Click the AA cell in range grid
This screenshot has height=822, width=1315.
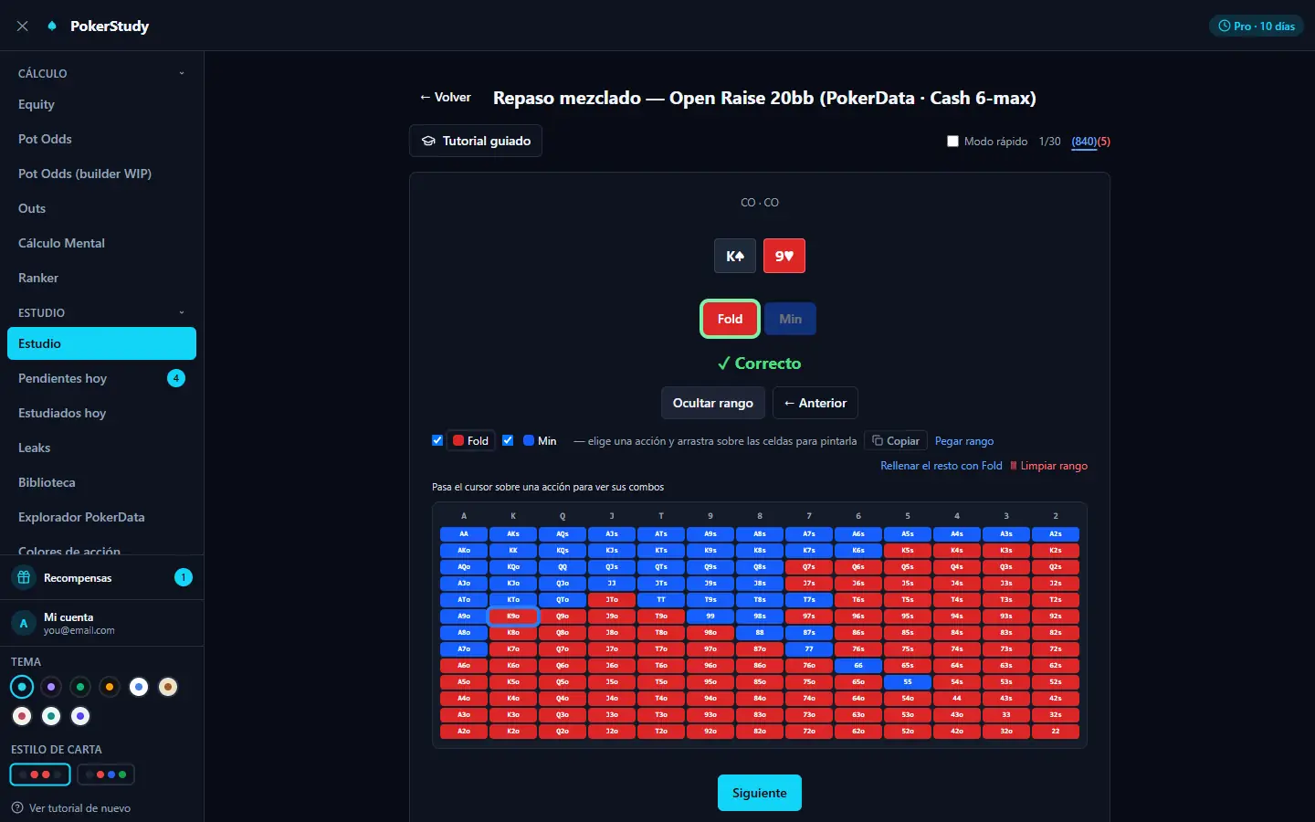tap(464, 534)
